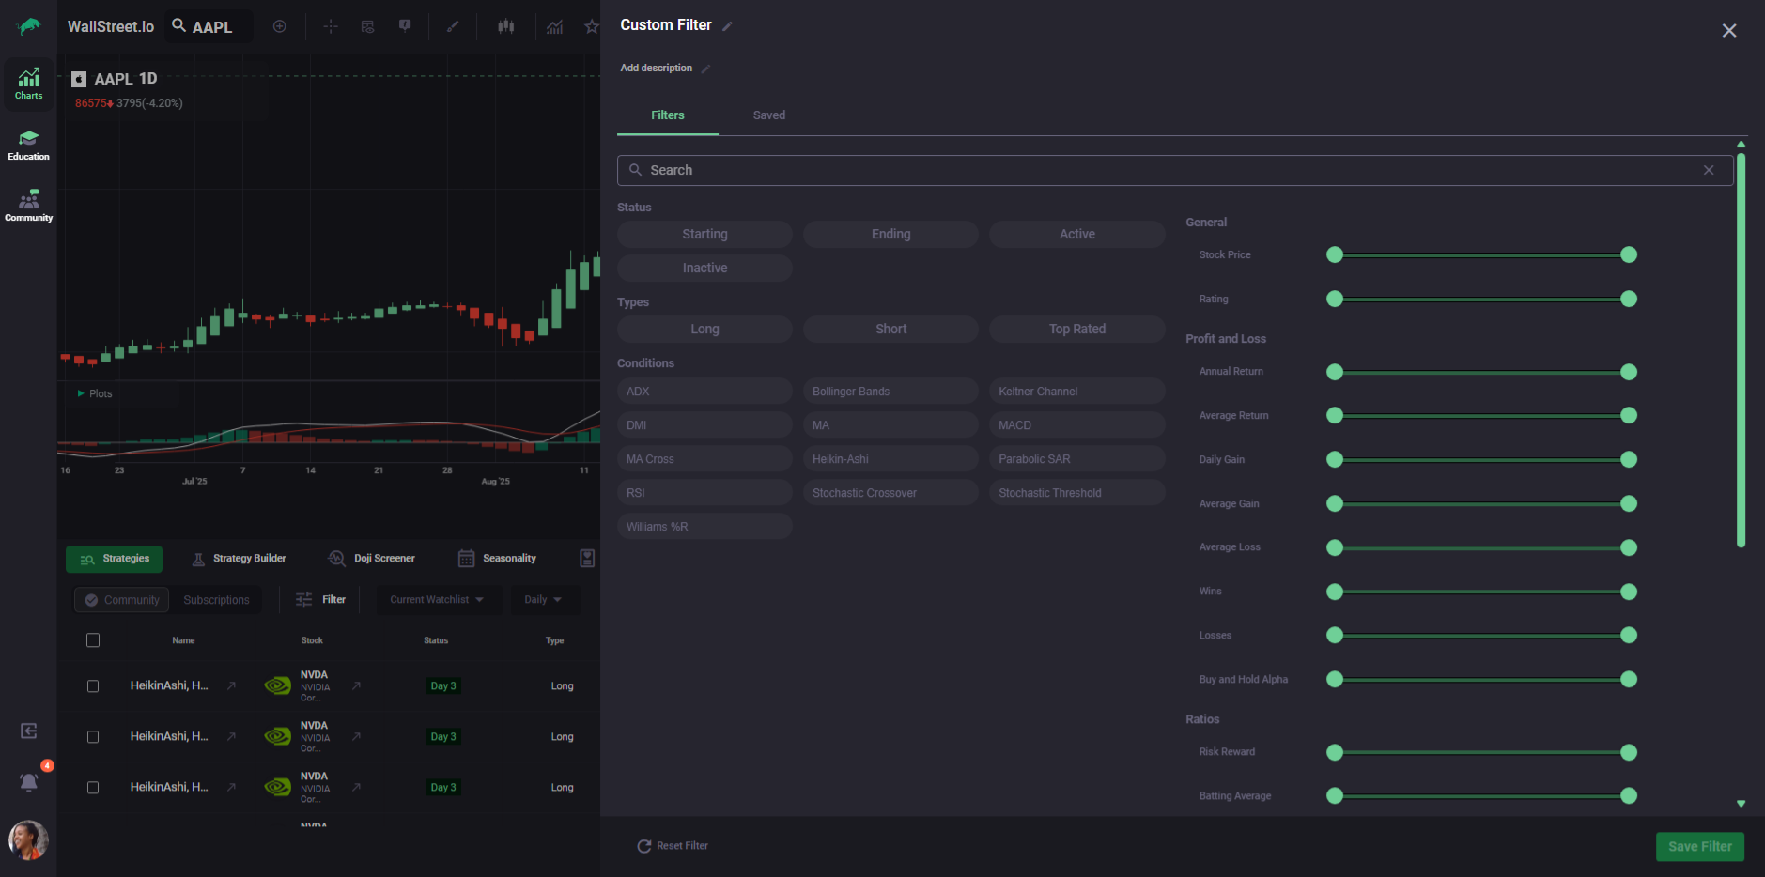The image size is (1765, 877).
Task: Click the pencil icon beside Custom Filter title
Action: 727,26
